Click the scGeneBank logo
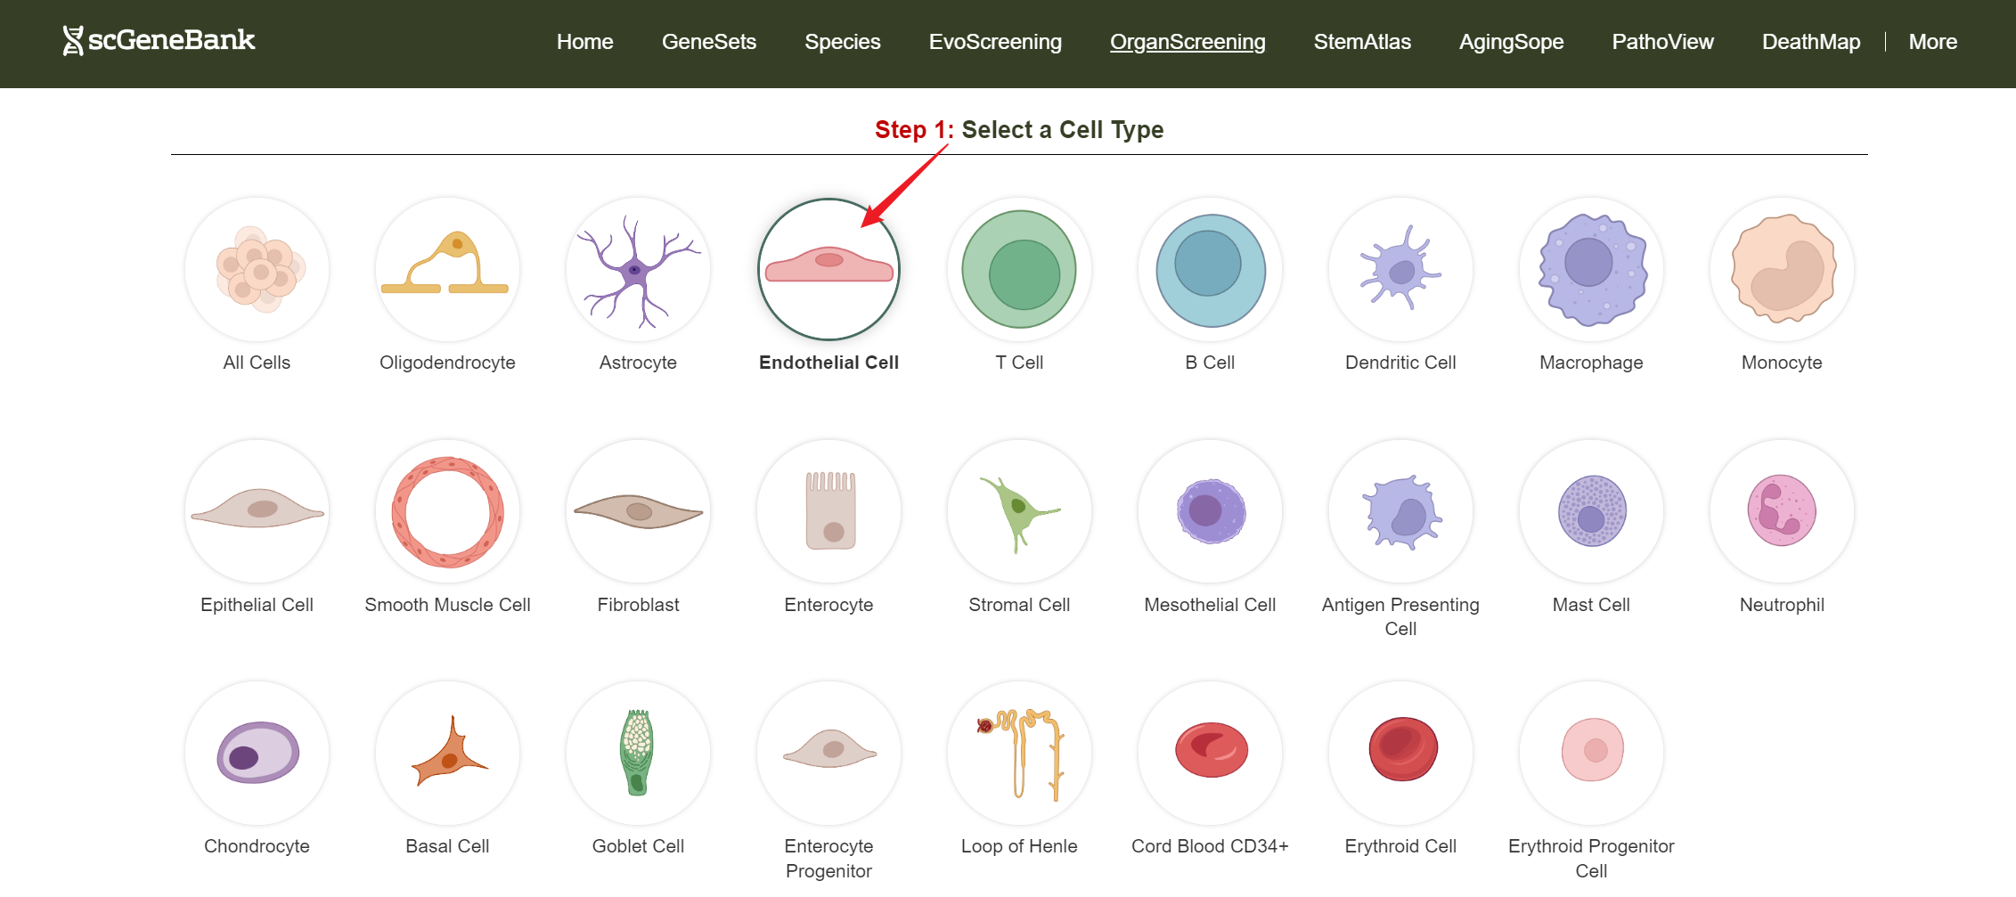The height and width of the screenshot is (897, 2016). coord(159,40)
